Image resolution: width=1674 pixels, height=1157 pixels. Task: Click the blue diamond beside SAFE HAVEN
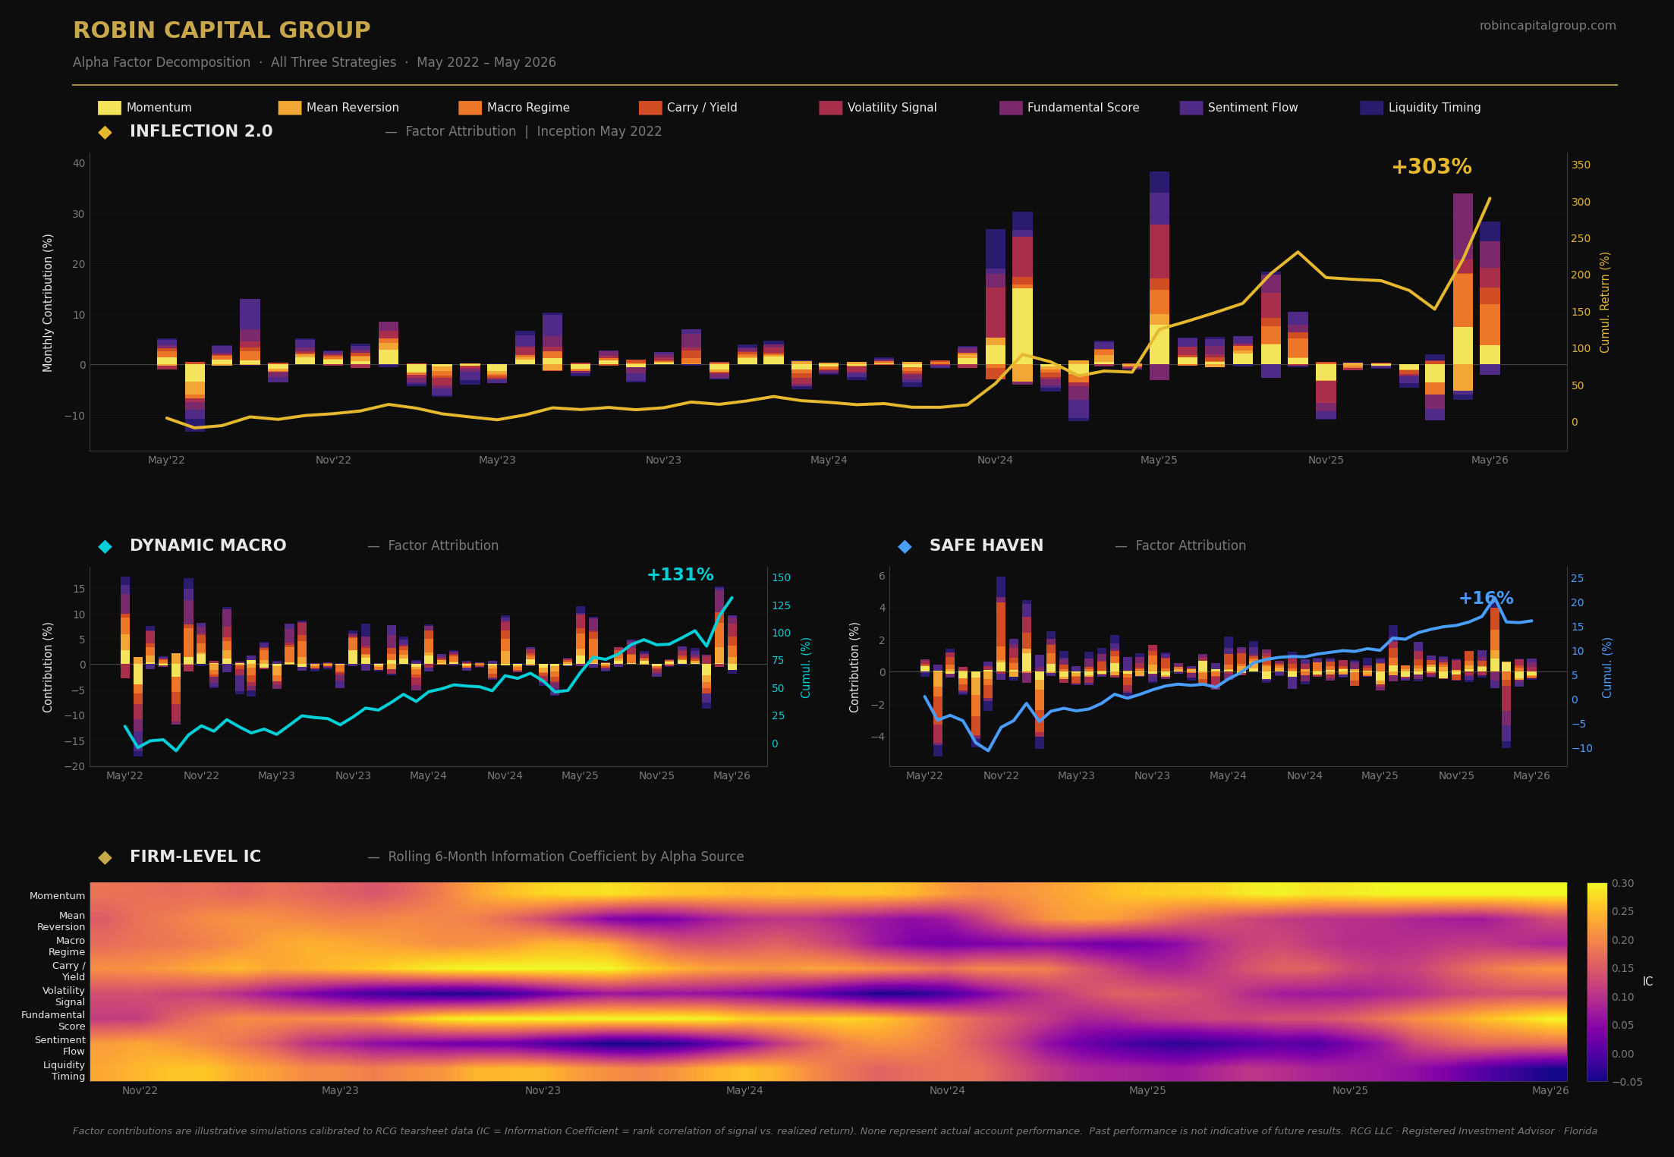tap(905, 546)
